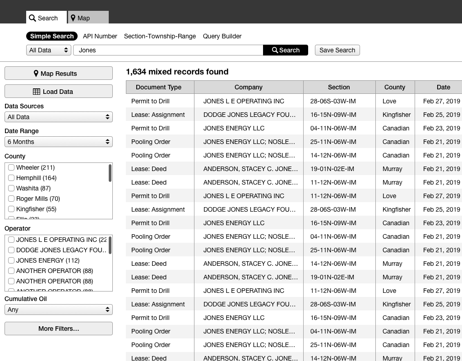Click the search icon inside the Search button

[x=275, y=50]
